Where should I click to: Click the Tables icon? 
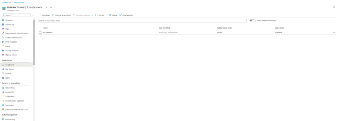3,78
